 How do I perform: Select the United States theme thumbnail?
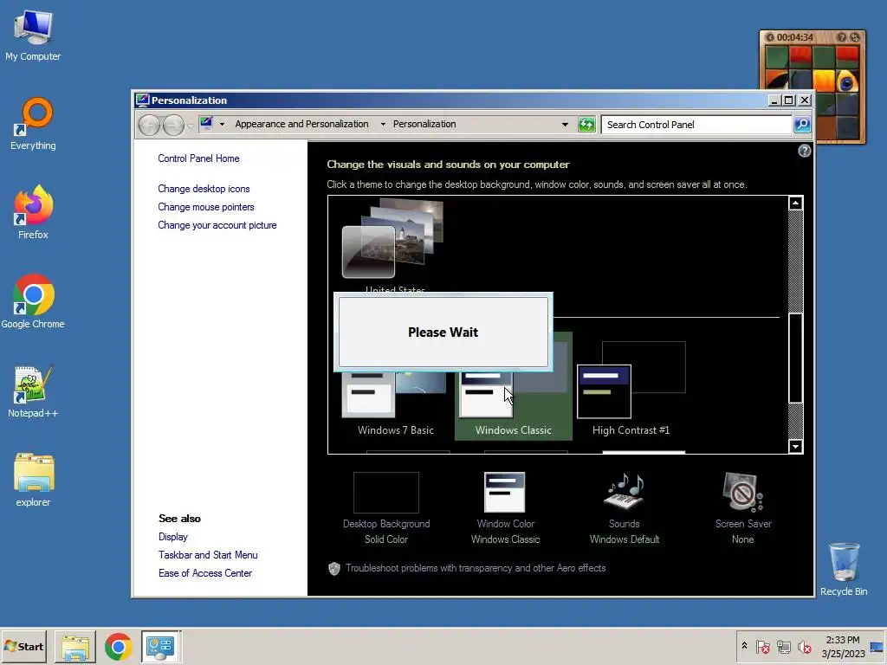click(x=394, y=239)
